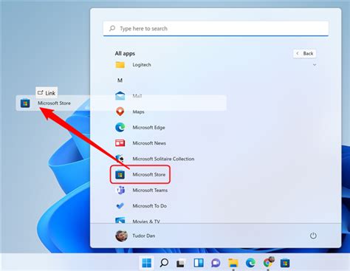The width and height of the screenshot is (350, 271).
Task: Open Microsoft Solitaire Collection icon
Action: (120, 159)
